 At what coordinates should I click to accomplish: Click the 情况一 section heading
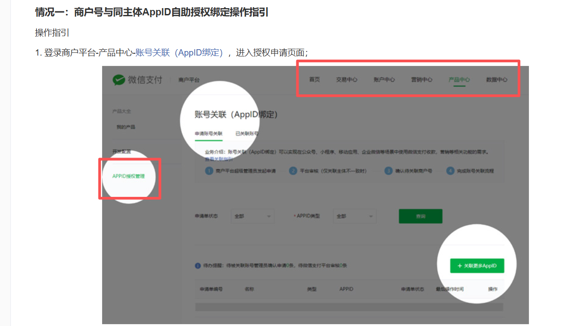click(x=152, y=12)
